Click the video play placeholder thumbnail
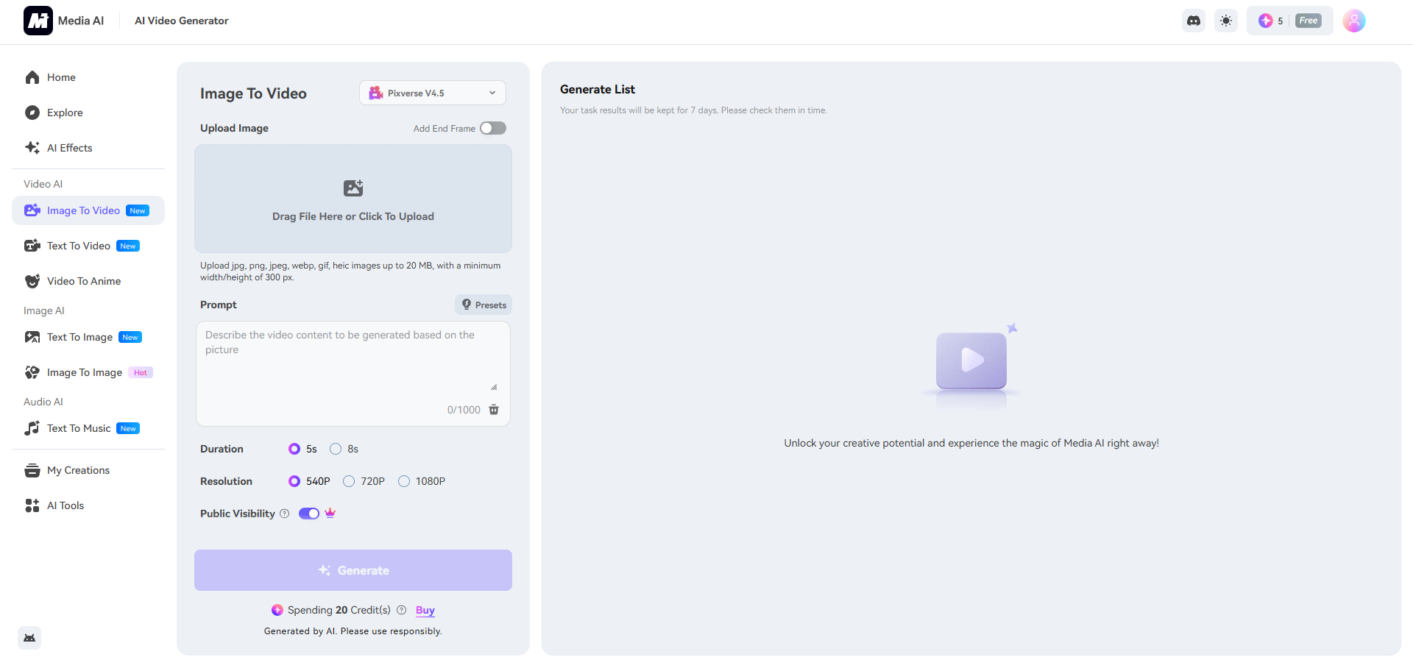1413x671 pixels. 971,361
